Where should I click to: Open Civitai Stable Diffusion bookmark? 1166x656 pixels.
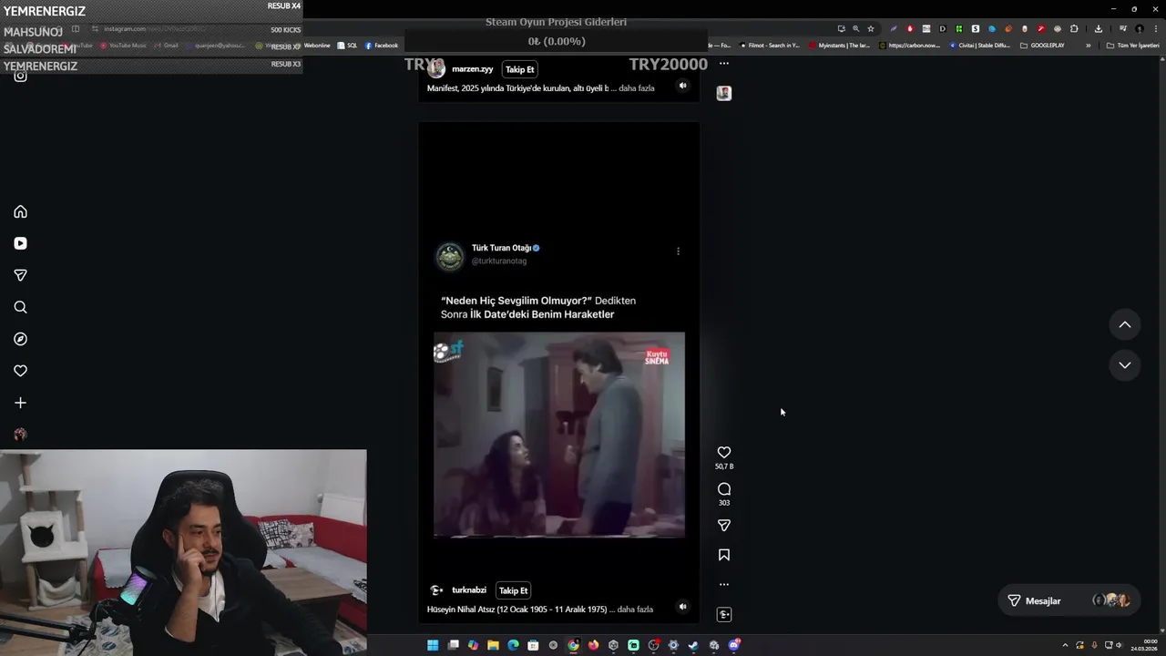tap(979, 46)
